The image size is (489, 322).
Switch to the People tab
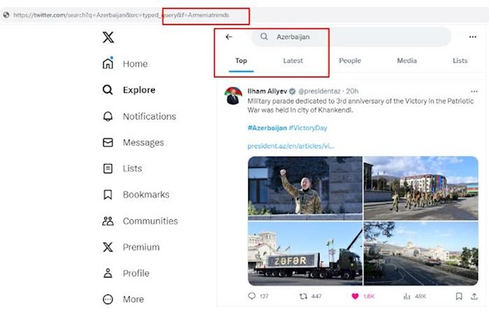click(350, 61)
